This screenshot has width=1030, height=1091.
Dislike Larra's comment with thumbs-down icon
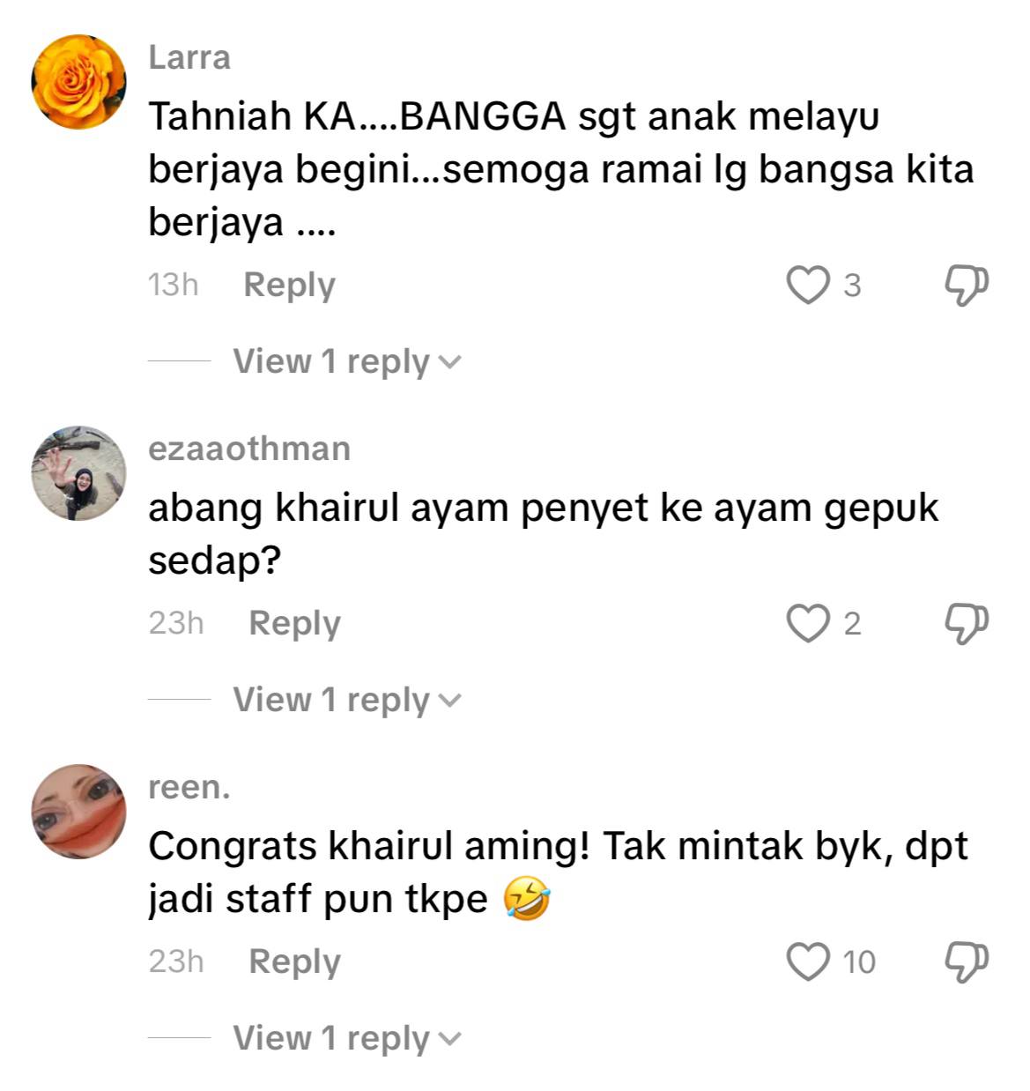966,286
